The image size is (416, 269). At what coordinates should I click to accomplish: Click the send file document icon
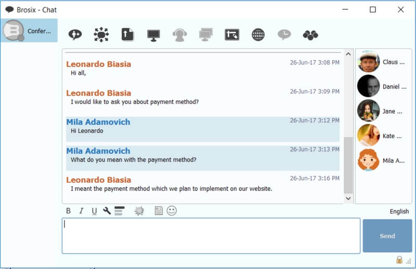click(127, 35)
